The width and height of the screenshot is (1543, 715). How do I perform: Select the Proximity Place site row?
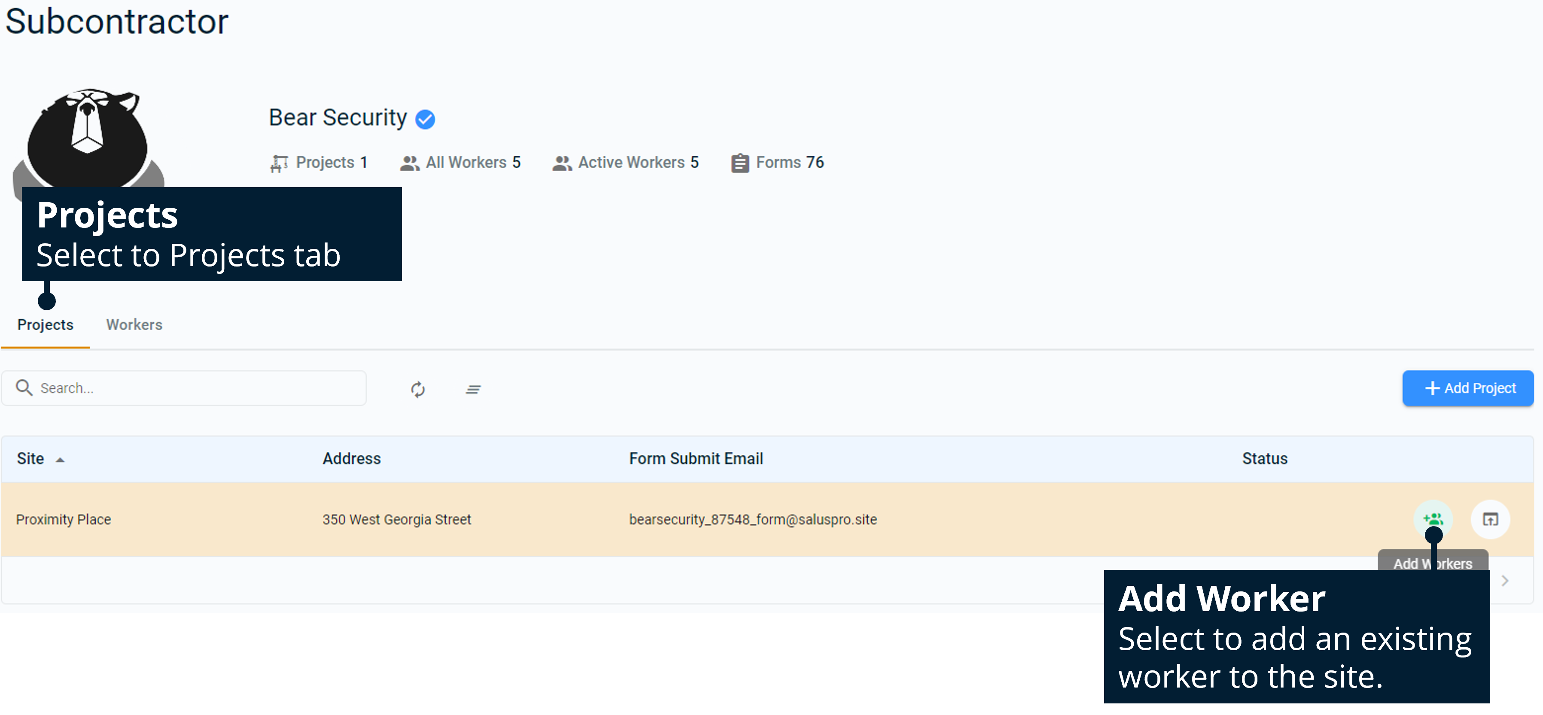(x=64, y=519)
